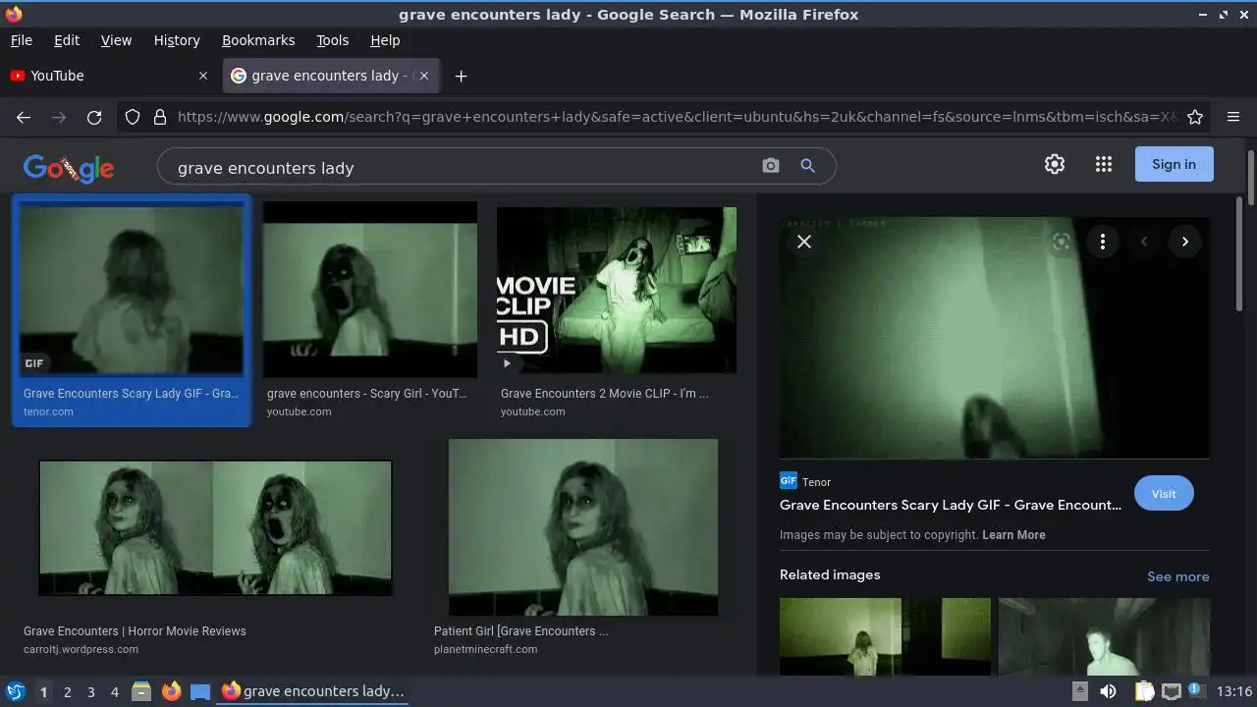Switch to workspace 2 in taskbar
The width and height of the screenshot is (1257, 707).
click(x=67, y=691)
